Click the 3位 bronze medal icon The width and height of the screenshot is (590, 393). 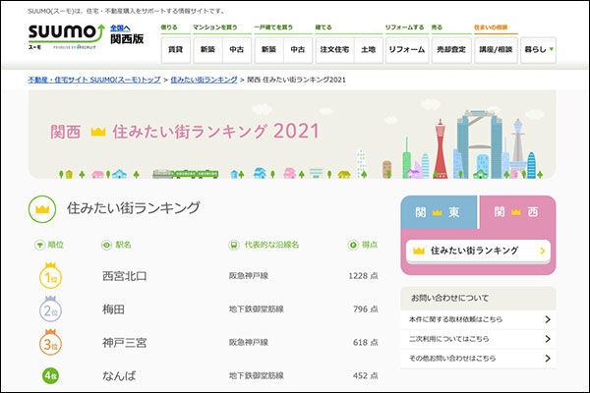(50, 342)
